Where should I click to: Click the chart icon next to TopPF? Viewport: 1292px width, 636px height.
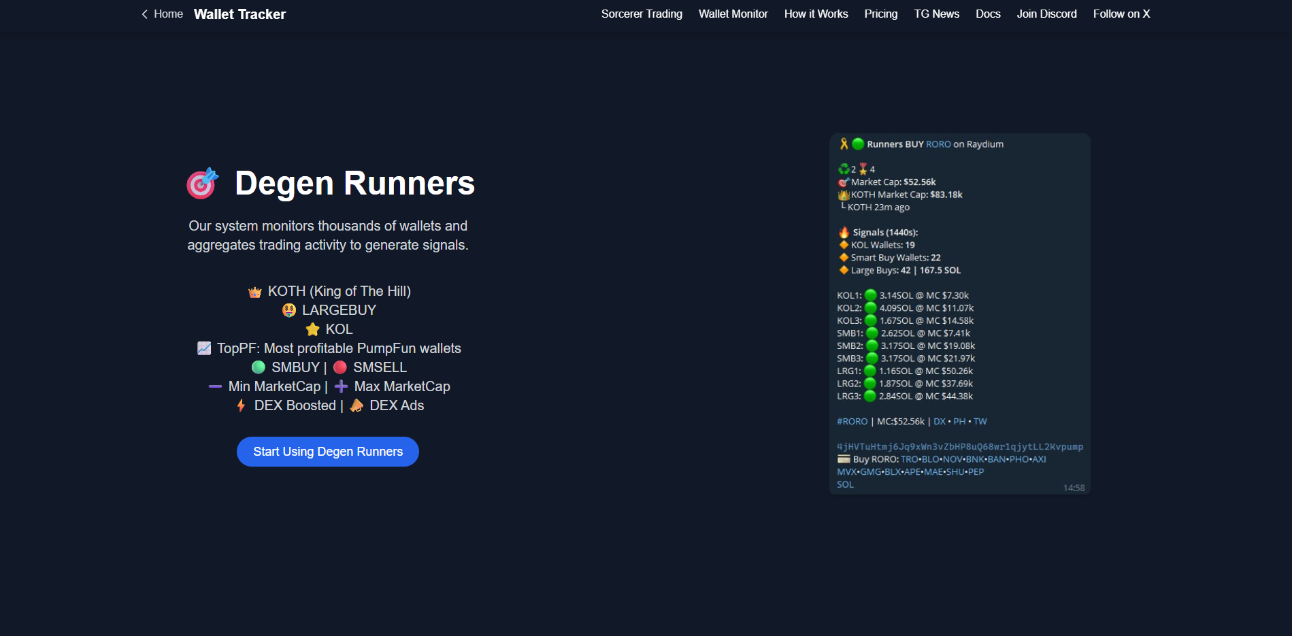point(204,348)
